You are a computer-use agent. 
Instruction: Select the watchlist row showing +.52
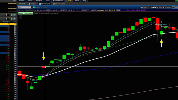point(8,68)
